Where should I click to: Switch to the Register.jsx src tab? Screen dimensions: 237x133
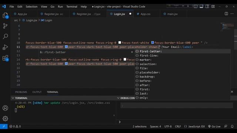tap(53, 14)
